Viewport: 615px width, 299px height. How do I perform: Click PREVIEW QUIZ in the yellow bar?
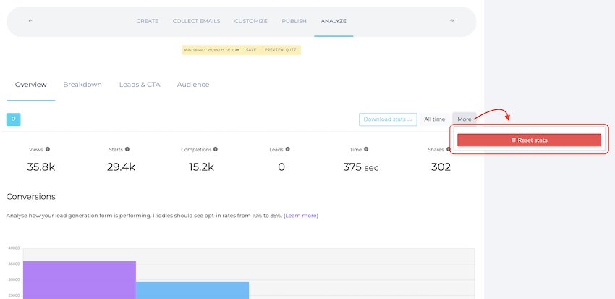coord(281,50)
